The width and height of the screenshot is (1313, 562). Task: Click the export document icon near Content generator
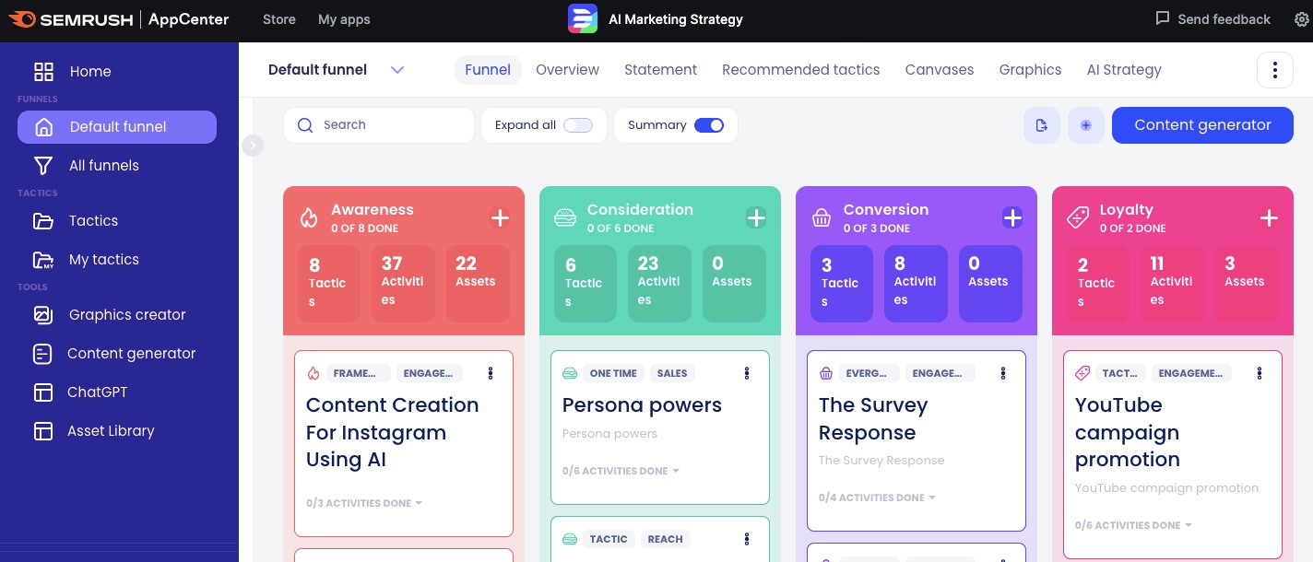point(1042,125)
